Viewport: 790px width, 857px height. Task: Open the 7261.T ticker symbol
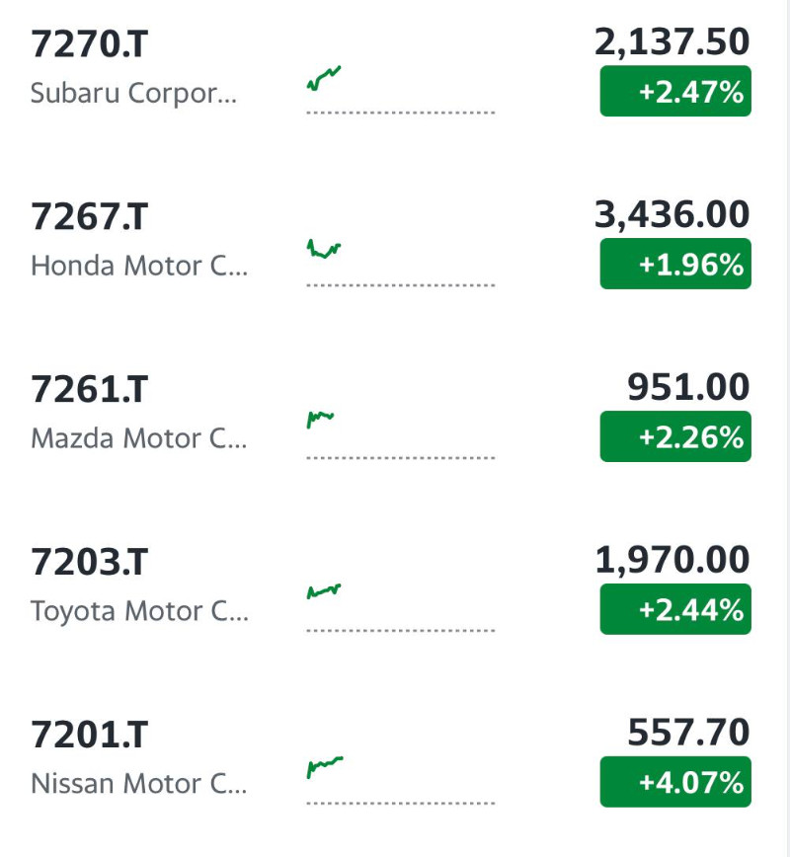(x=89, y=389)
